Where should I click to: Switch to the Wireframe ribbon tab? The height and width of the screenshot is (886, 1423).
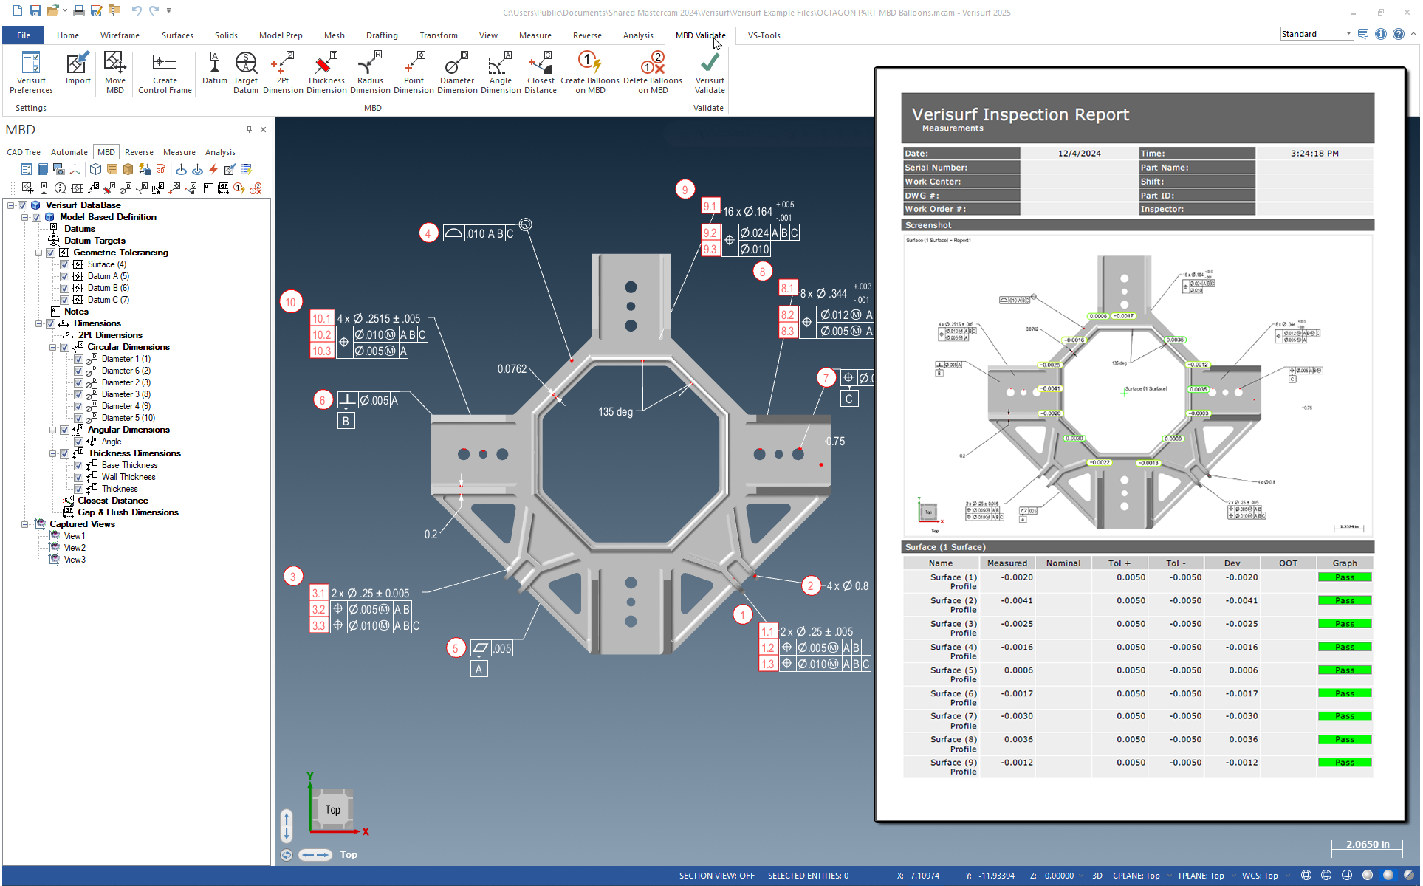pos(120,35)
